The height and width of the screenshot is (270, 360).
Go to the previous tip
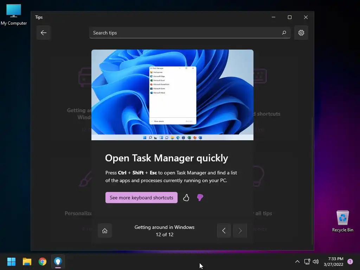click(x=224, y=231)
